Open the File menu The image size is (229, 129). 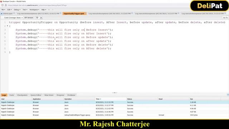(x=3, y=10)
